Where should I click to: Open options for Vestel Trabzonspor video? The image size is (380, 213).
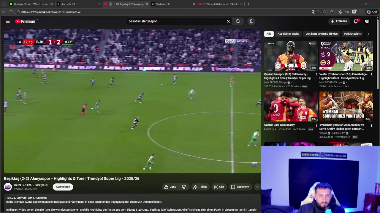pyautogui.click(x=371, y=75)
